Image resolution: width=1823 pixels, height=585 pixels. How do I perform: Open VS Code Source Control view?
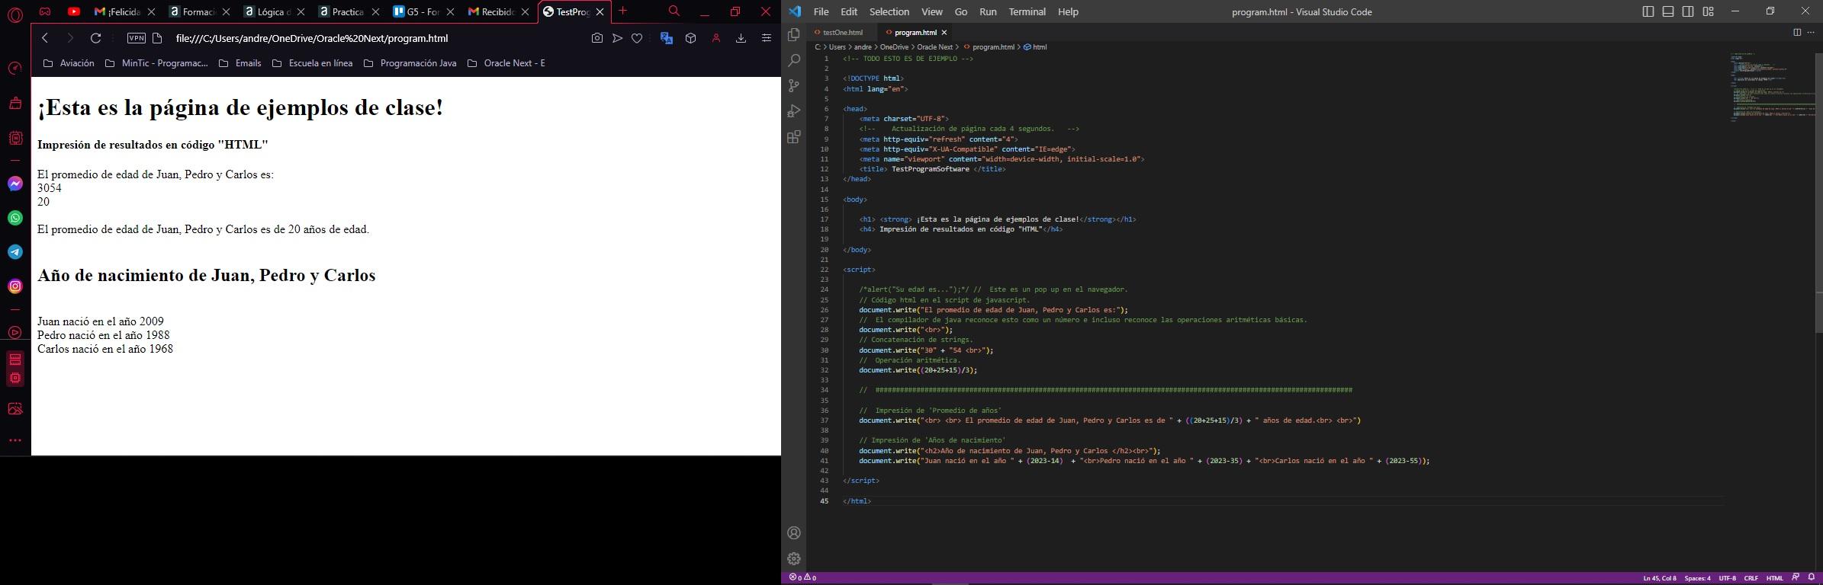[794, 85]
